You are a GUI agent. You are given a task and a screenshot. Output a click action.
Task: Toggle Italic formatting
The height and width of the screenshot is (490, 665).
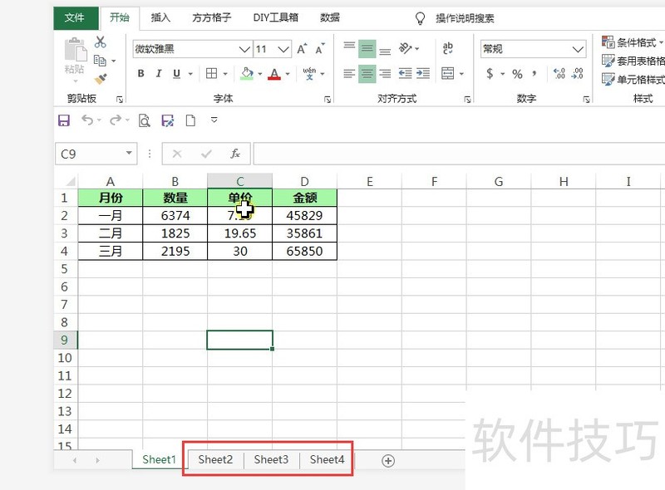point(159,73)
